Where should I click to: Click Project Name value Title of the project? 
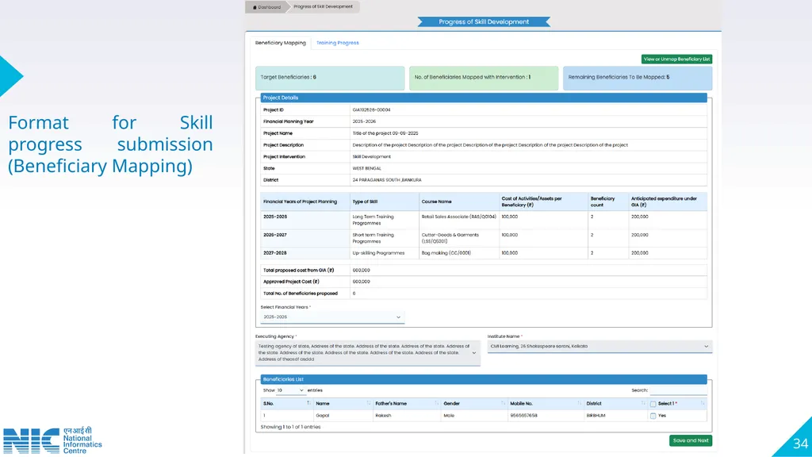[x=385, y=133]
